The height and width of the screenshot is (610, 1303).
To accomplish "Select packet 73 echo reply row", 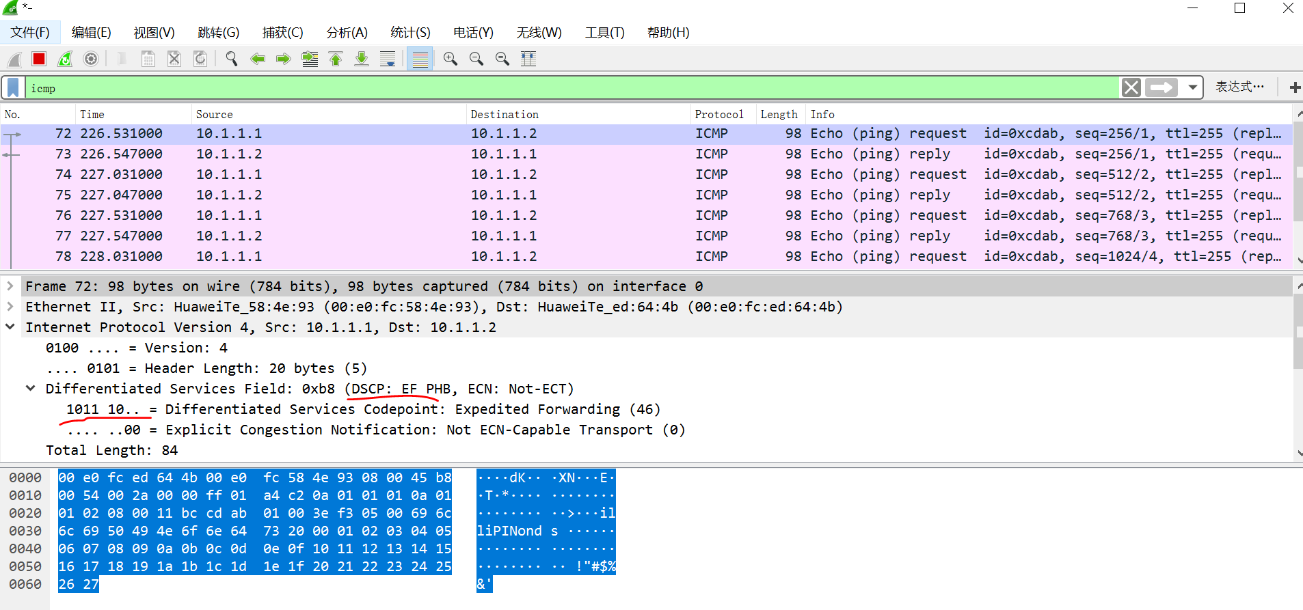I will coord(646,154).
